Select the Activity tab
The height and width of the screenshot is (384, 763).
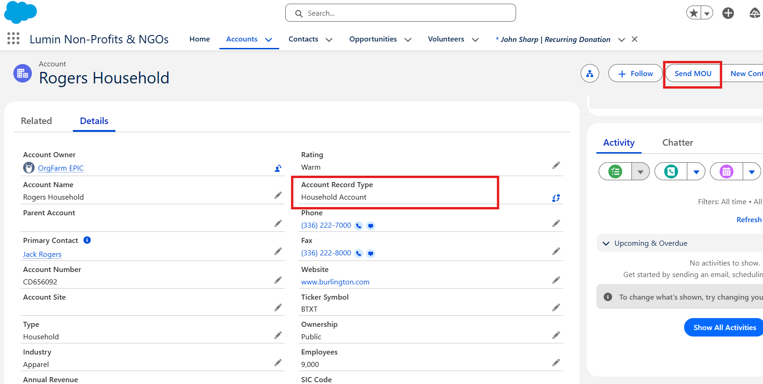click(619, 142)
